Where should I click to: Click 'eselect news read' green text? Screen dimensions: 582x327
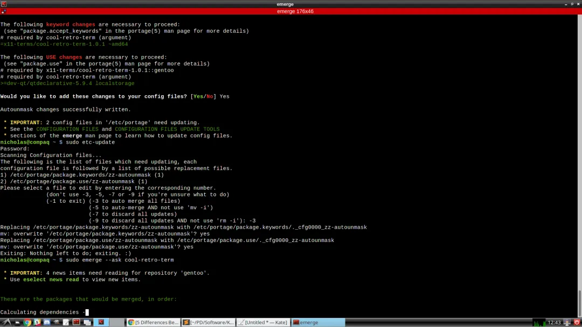click(x=51, y=280)
